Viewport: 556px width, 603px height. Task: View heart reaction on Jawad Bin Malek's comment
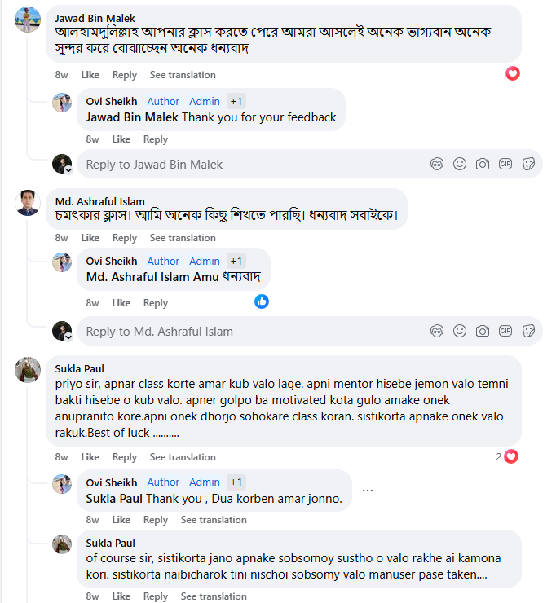click(513, 73)
